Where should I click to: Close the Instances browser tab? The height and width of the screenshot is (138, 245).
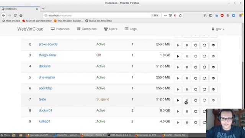pos(37,9)
